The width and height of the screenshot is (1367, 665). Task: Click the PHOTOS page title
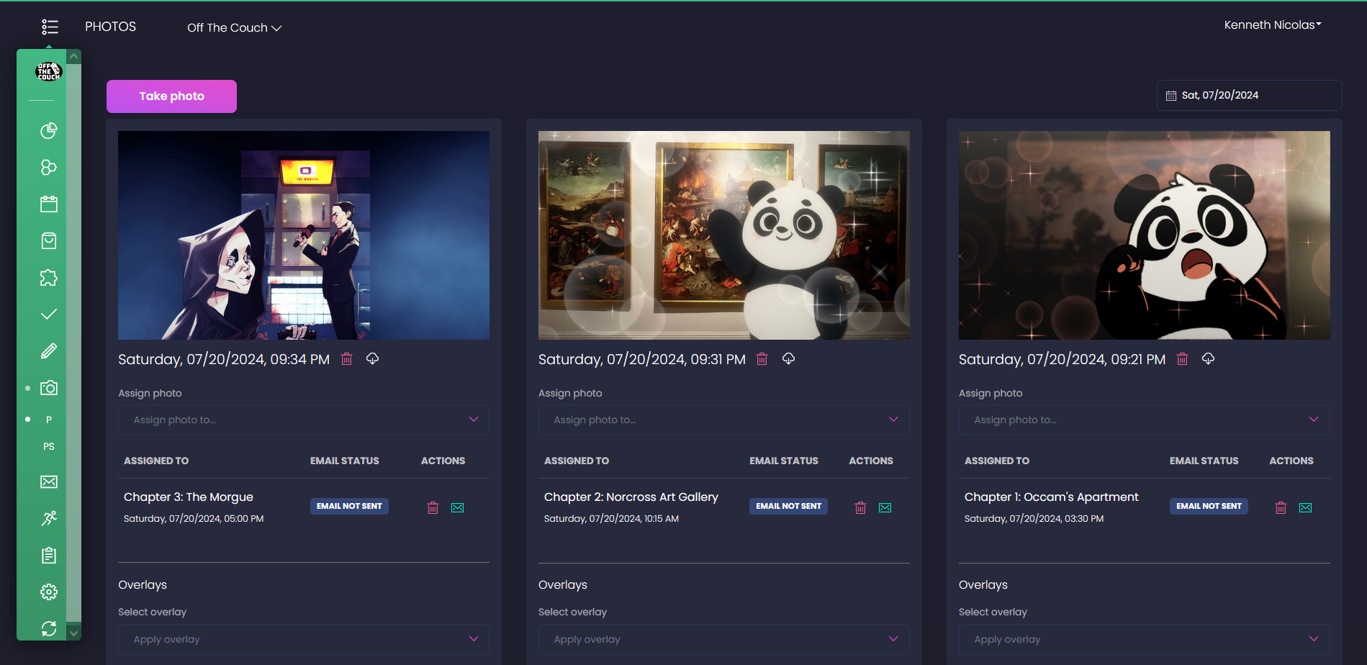pyautogui.click(x=110, y=27)
